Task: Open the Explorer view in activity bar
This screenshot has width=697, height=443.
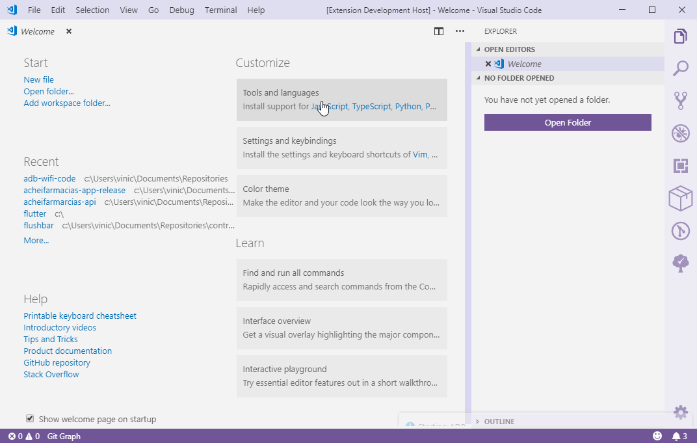Action: (x=681, y=36)
